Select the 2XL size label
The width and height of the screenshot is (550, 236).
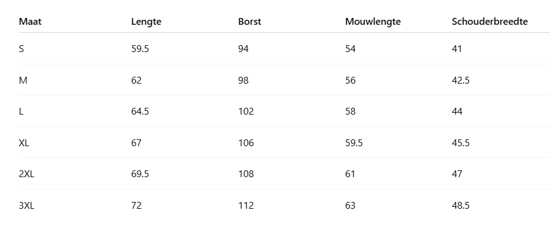pos(27,174)
